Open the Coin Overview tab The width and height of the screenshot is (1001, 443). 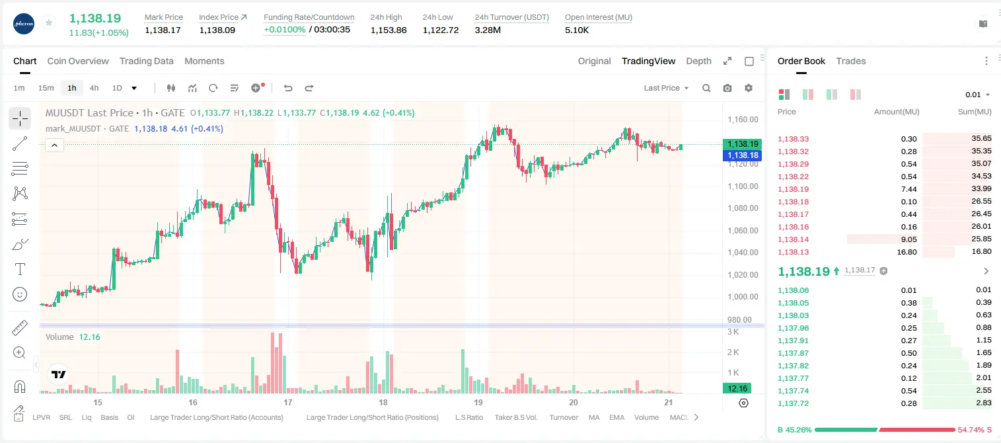click(x=78, y=61)
